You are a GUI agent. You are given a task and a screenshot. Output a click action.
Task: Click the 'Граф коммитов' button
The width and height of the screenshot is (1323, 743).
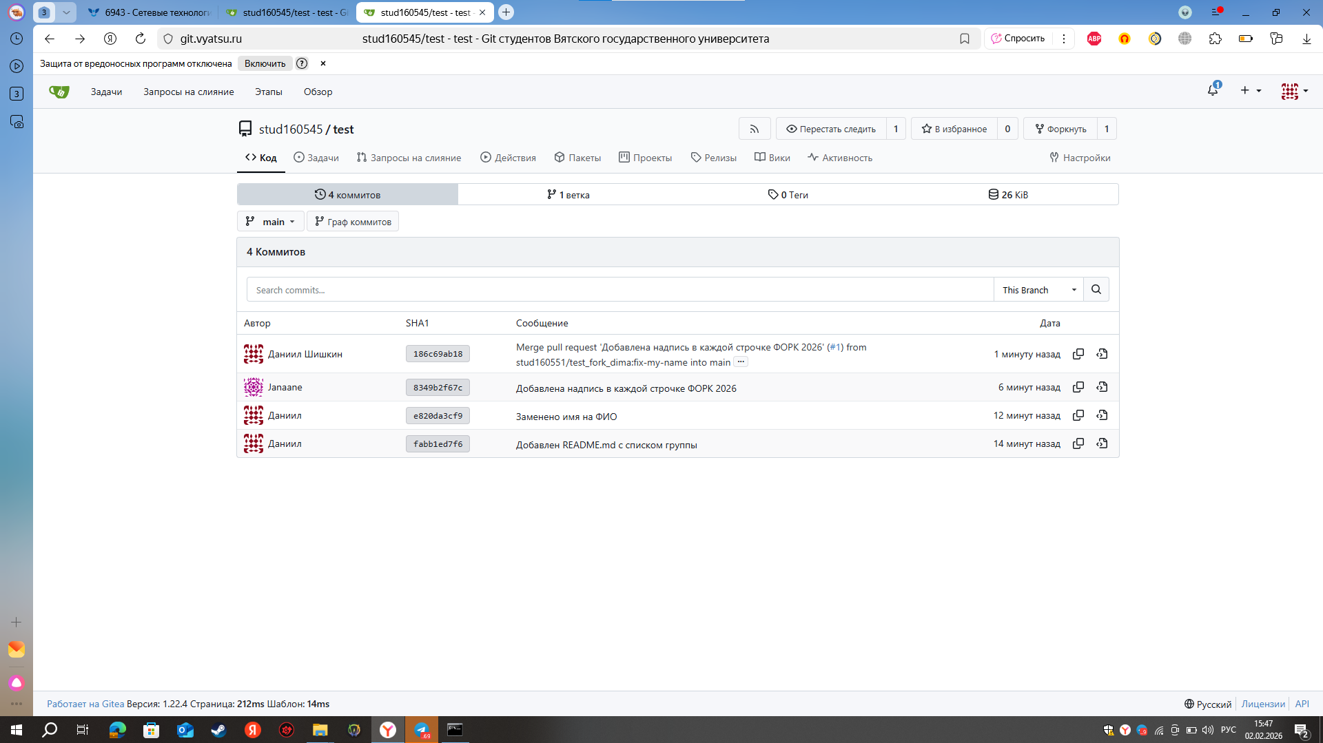point(353,222)
